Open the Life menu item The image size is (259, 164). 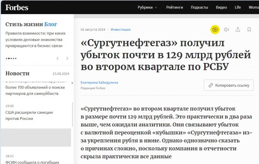tap(238, 7)
